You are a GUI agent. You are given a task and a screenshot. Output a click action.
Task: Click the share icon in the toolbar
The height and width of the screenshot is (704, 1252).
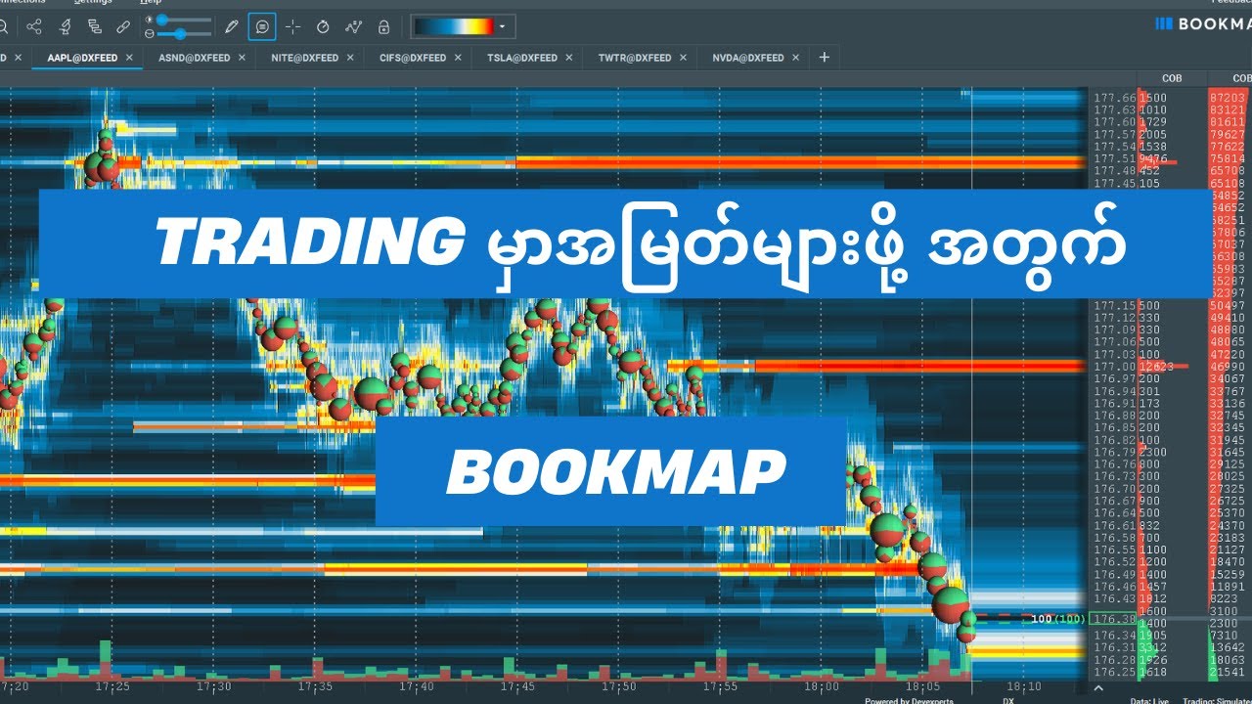point(34,26)
